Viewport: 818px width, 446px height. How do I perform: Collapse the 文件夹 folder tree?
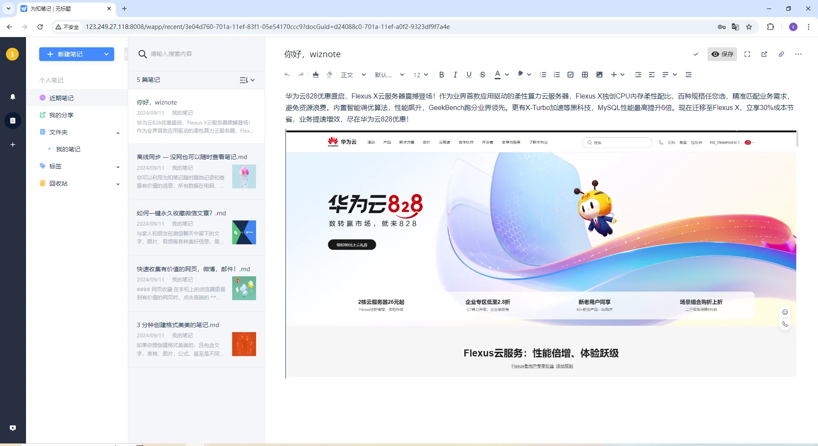pyautogui.click(x=118, y=133)
